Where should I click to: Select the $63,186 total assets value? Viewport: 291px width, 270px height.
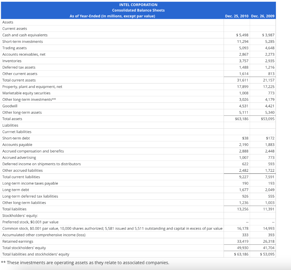(x=242, y=119)
